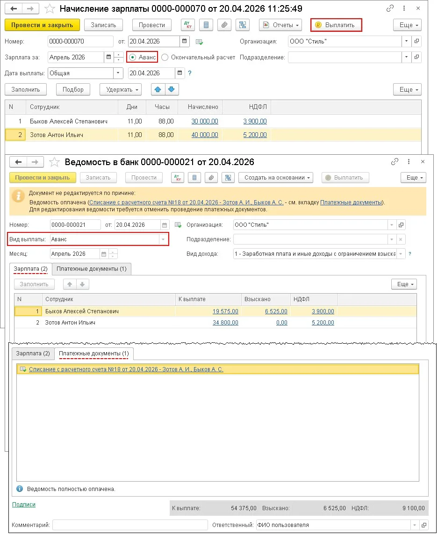The width and height of the screenshot is (438, 534).
Task: Switch to Платежные документы (1) tab in the upper Ведомость panel
Action: pyautogui.click(x=92, y=269)
